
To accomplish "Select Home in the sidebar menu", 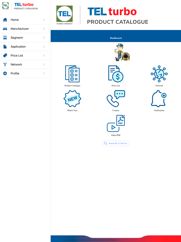I will click(25, 20).
